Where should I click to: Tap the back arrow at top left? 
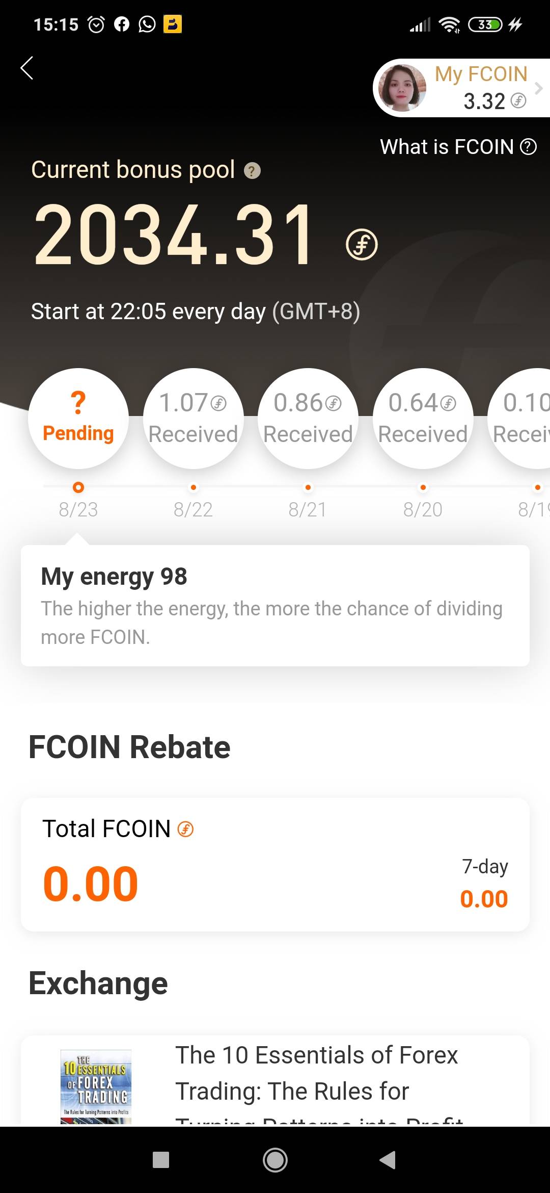point(27,68)
